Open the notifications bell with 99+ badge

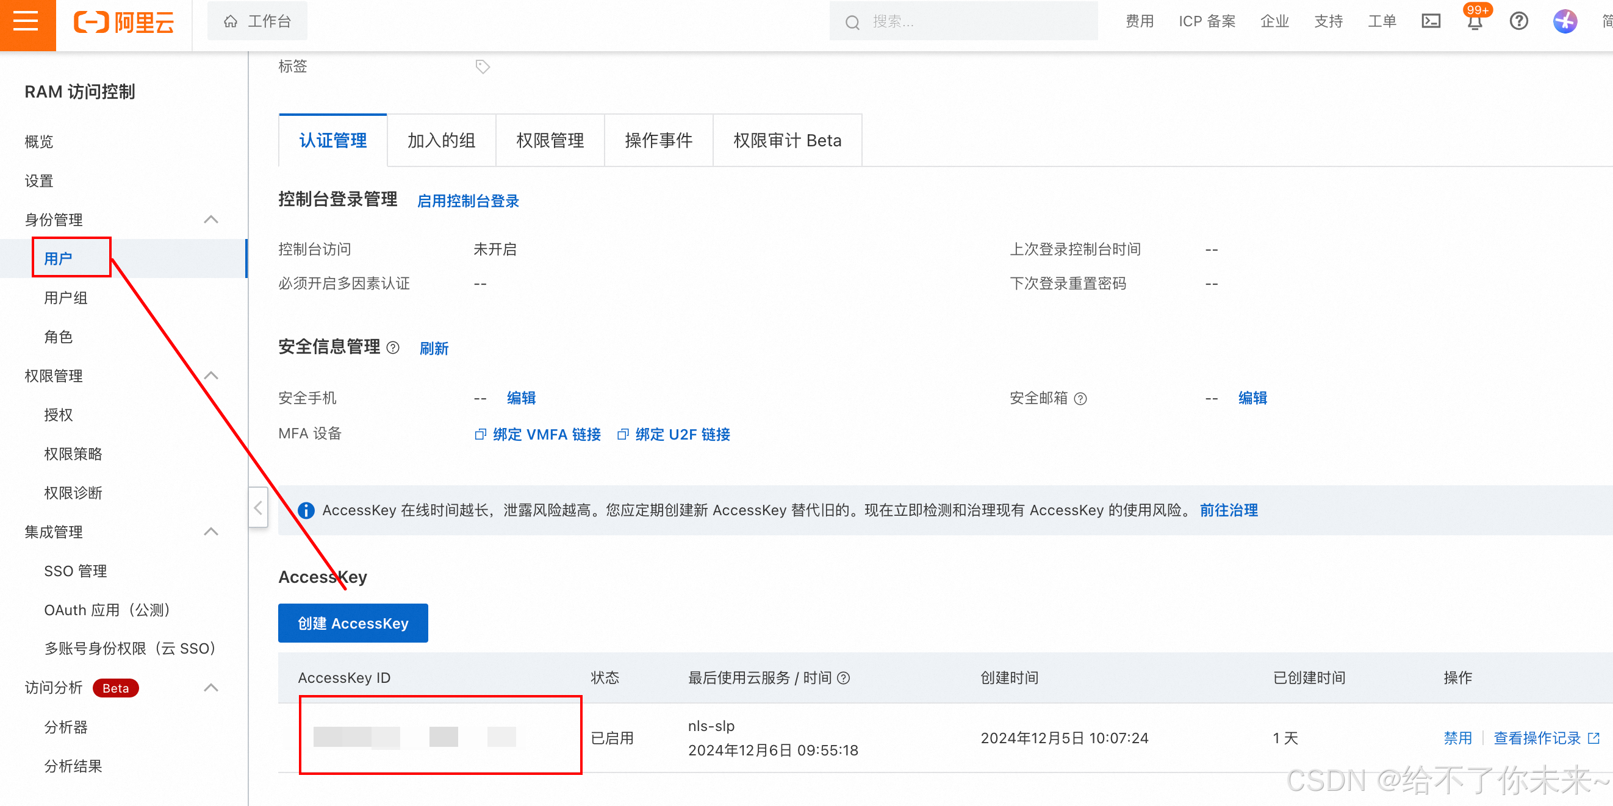click(x=1474, y=23)
